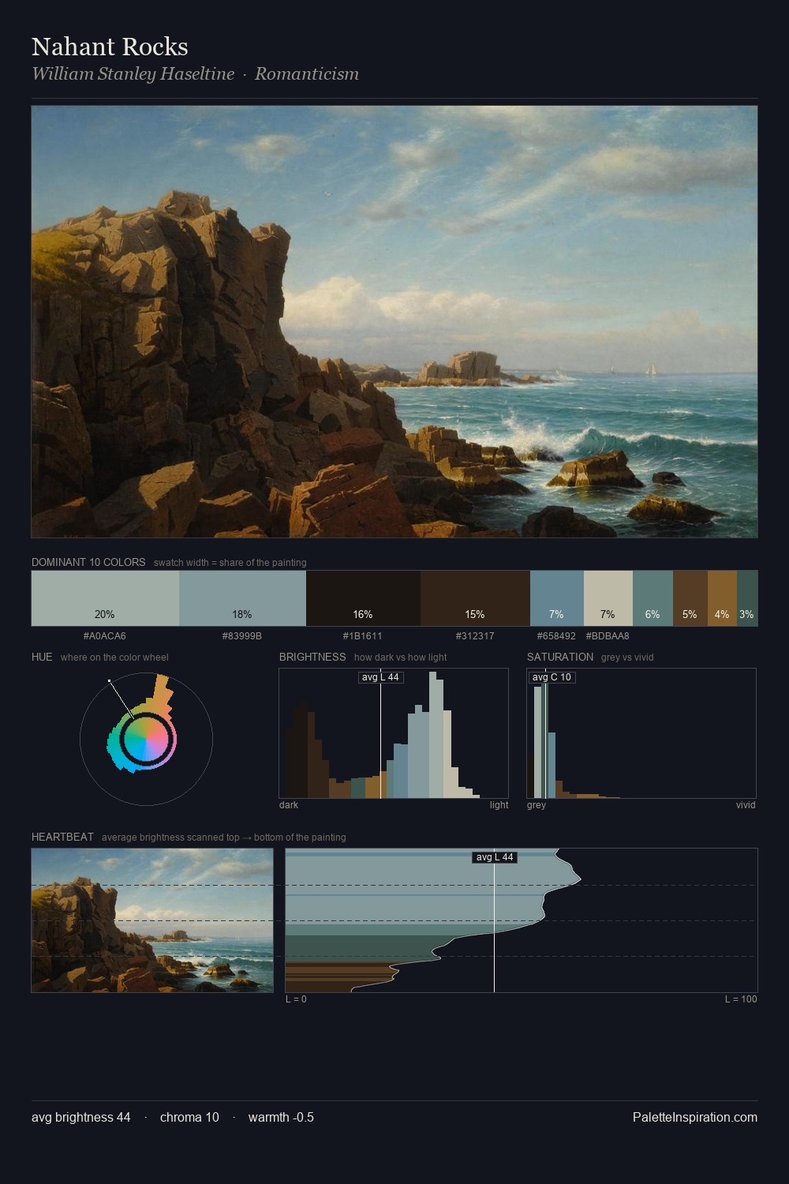This screenshot has height=1184, width=789.
Task: Click the 'light' brightness axis label
Action: tap(499, 805)
